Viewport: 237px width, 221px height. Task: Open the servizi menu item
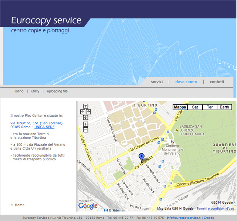click(x=157, y=82)
